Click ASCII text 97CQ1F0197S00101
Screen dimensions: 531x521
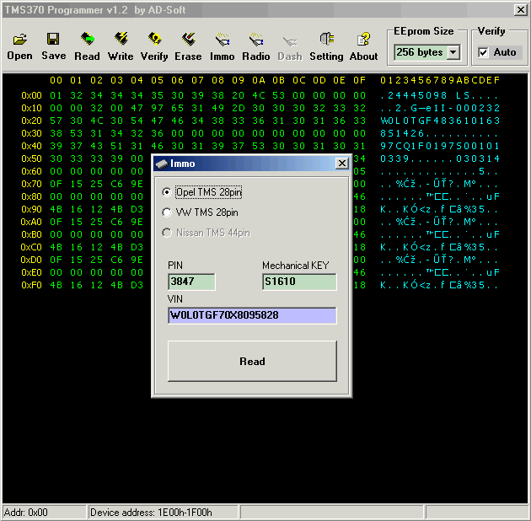pos(440,146)
